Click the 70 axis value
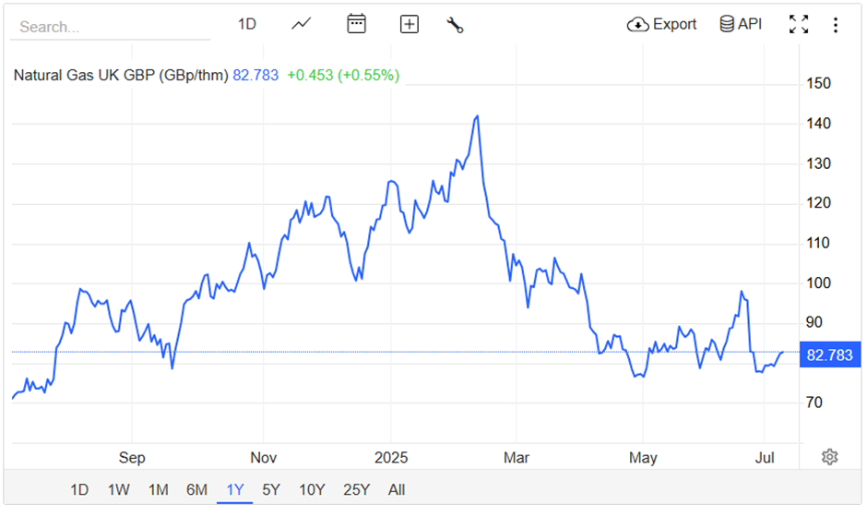 coord(814,403)
